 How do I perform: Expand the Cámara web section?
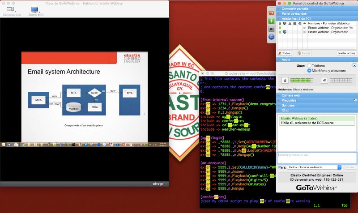point(291,95)
